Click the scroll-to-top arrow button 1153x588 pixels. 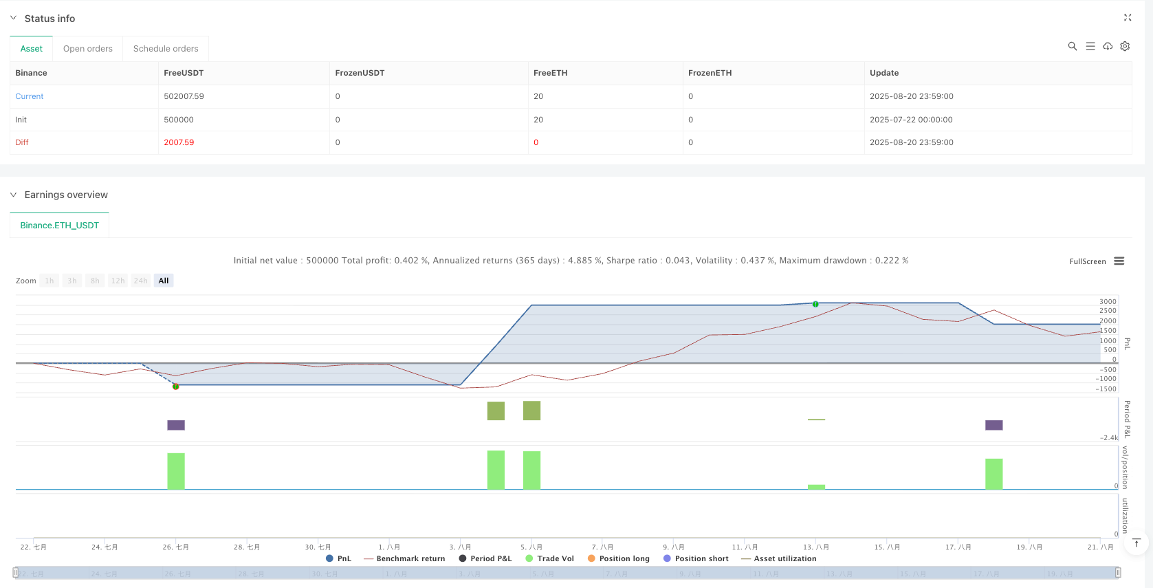tap(1136, 543)
